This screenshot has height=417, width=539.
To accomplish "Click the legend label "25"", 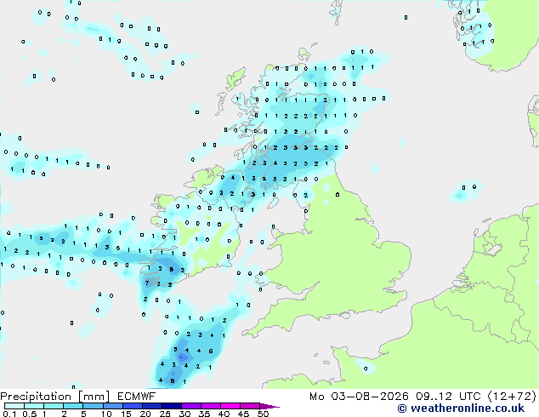I will (165, 414).
